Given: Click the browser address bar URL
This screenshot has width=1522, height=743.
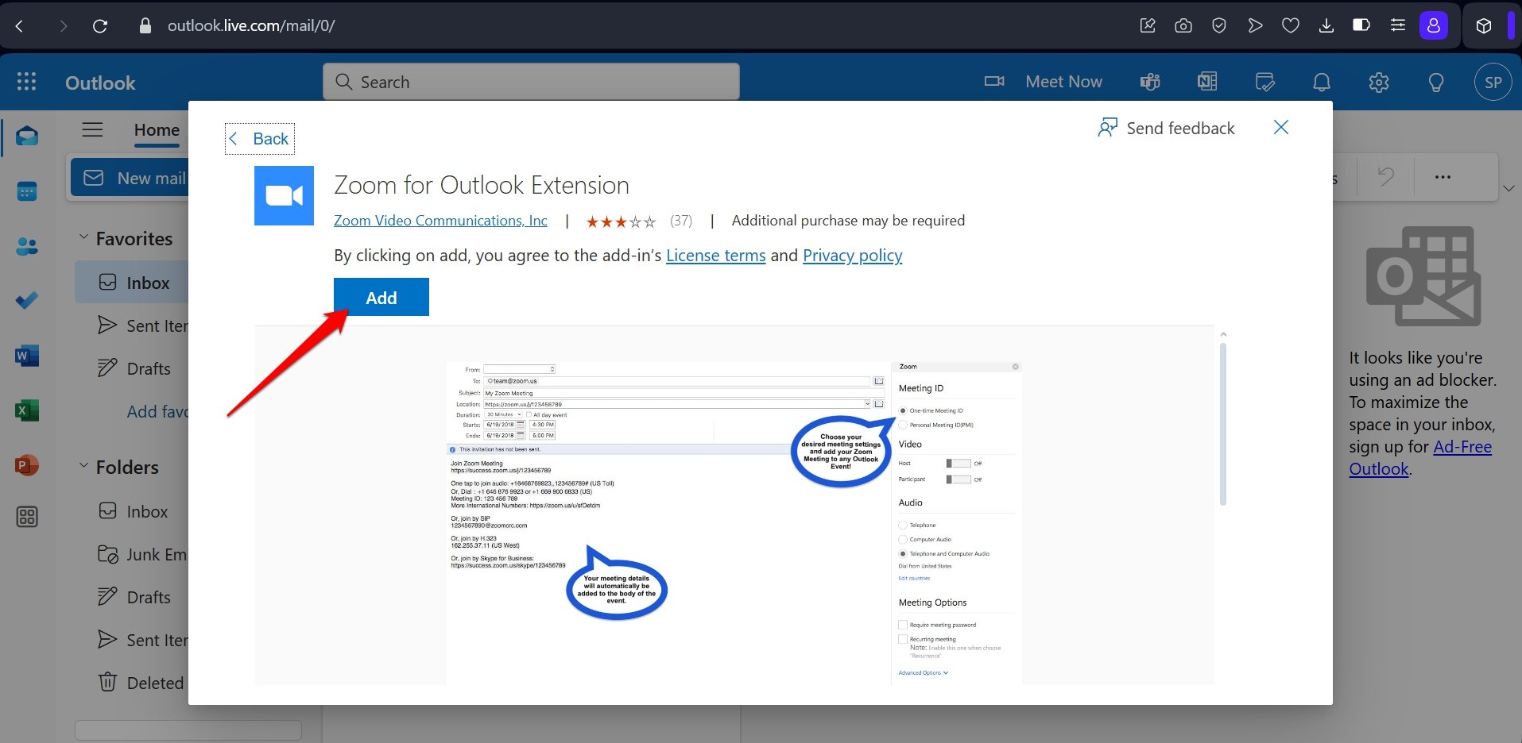Looking at the screenshot, I should (x=251, y=26).
